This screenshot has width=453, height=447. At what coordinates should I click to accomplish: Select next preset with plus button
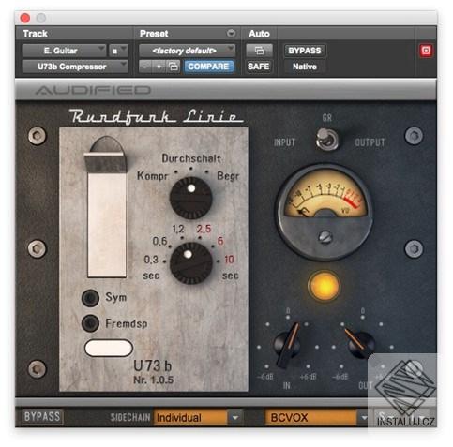[159, 67]
